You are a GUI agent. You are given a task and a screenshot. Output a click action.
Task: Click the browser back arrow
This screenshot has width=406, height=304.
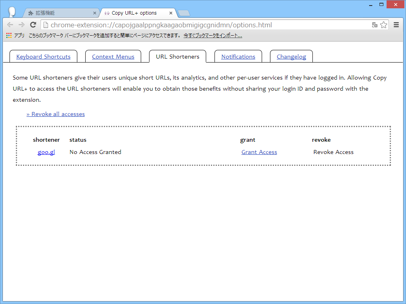point(10,25)
